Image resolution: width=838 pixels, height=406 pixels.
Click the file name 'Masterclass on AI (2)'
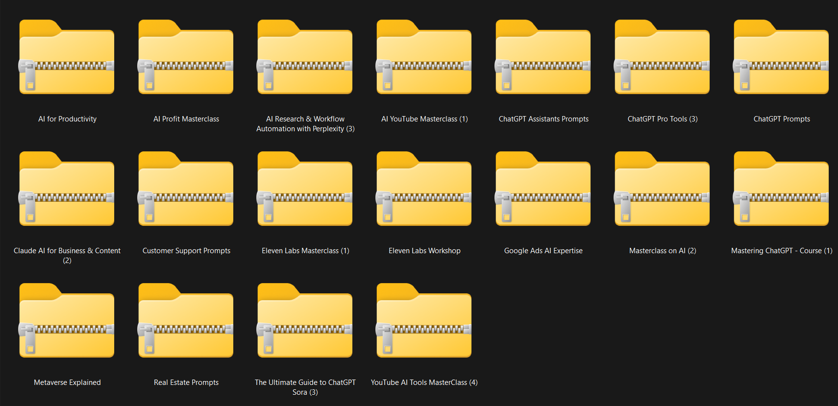pyautogui.click(x=663, y=251)
